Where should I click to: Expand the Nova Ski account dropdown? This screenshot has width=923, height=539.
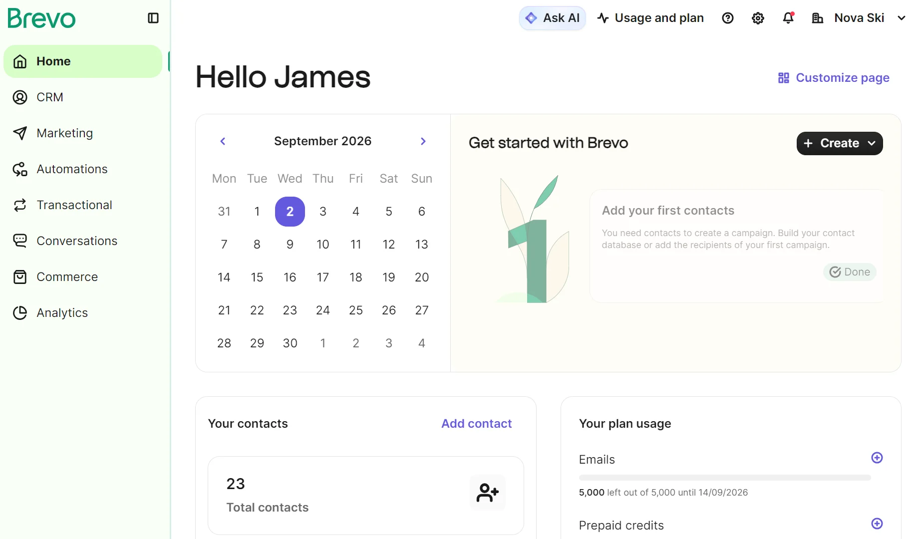click(x=902, y=18)
